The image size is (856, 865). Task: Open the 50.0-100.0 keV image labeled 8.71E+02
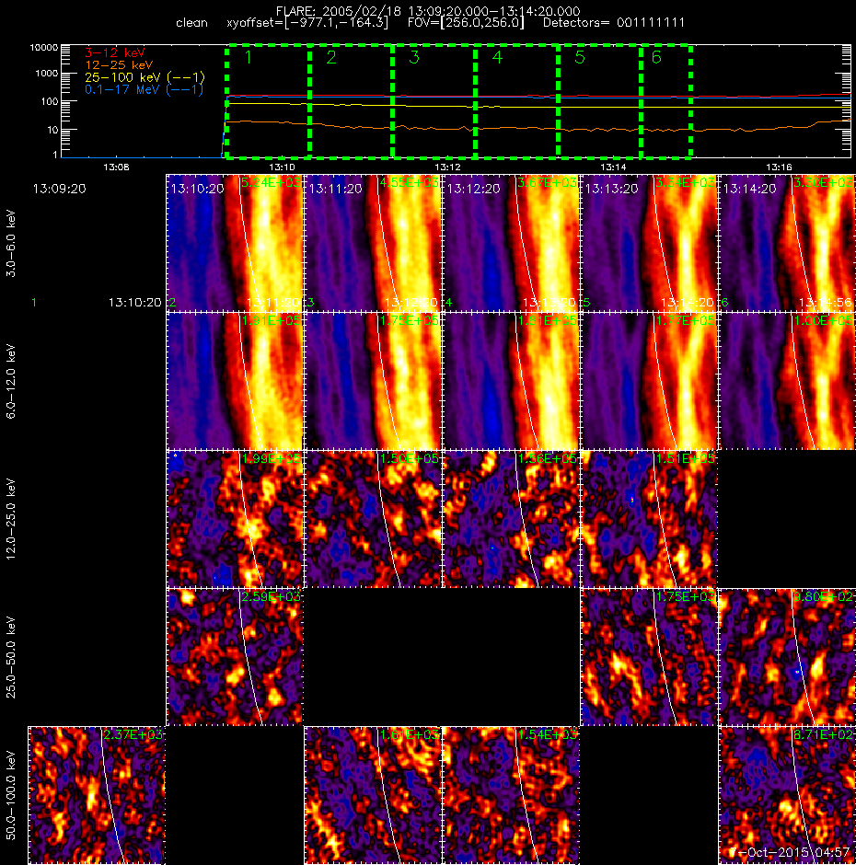(787, 795)
